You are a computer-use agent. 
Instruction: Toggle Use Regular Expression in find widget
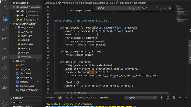(x=138, y=8)
